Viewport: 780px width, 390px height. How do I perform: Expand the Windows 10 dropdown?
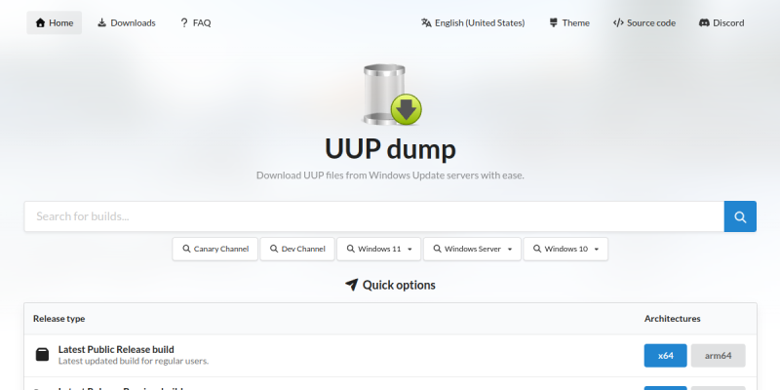pyautogui.click(x=565, y=249)
